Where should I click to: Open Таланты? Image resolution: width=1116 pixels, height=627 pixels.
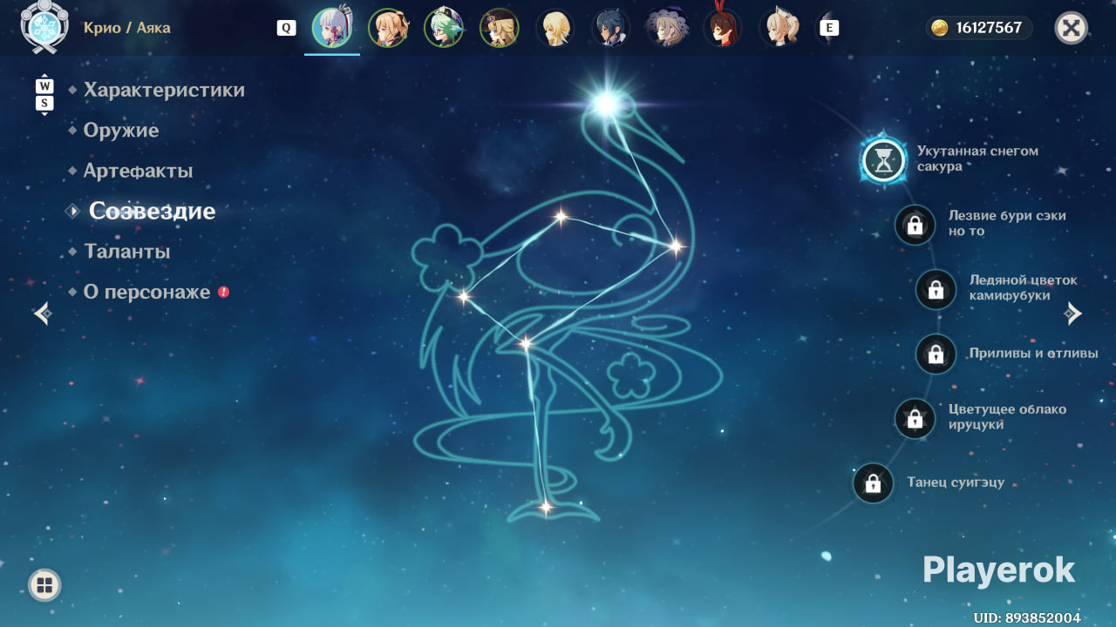coord(126,252)
